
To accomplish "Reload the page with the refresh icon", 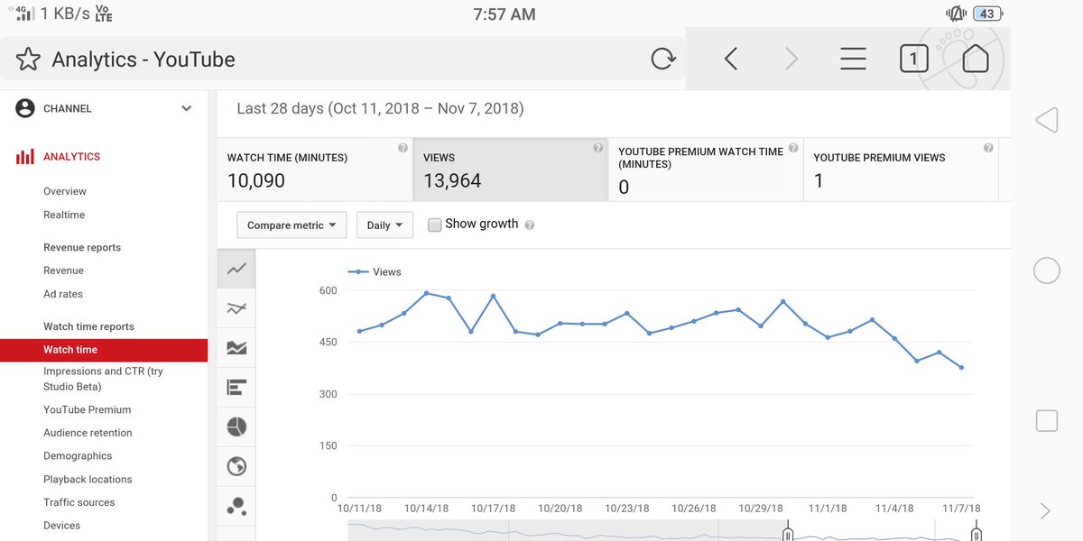I will (663, 60).
